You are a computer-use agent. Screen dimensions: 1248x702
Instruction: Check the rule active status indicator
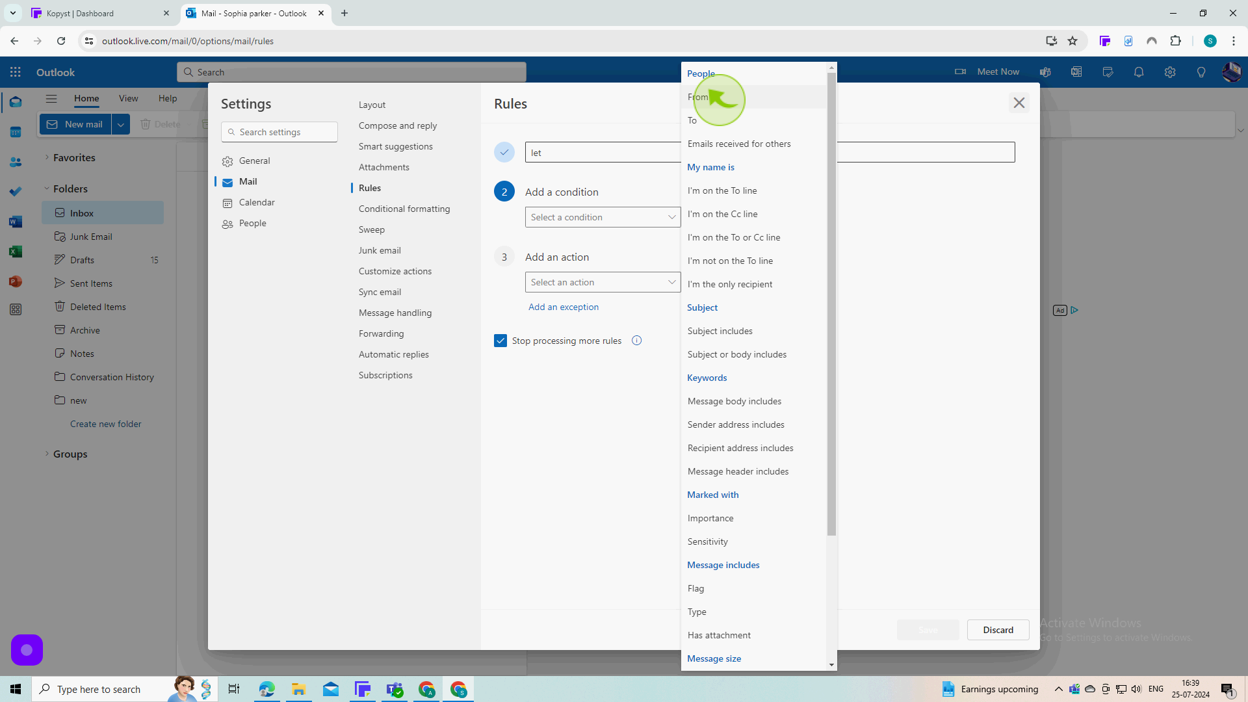point(505,153)
